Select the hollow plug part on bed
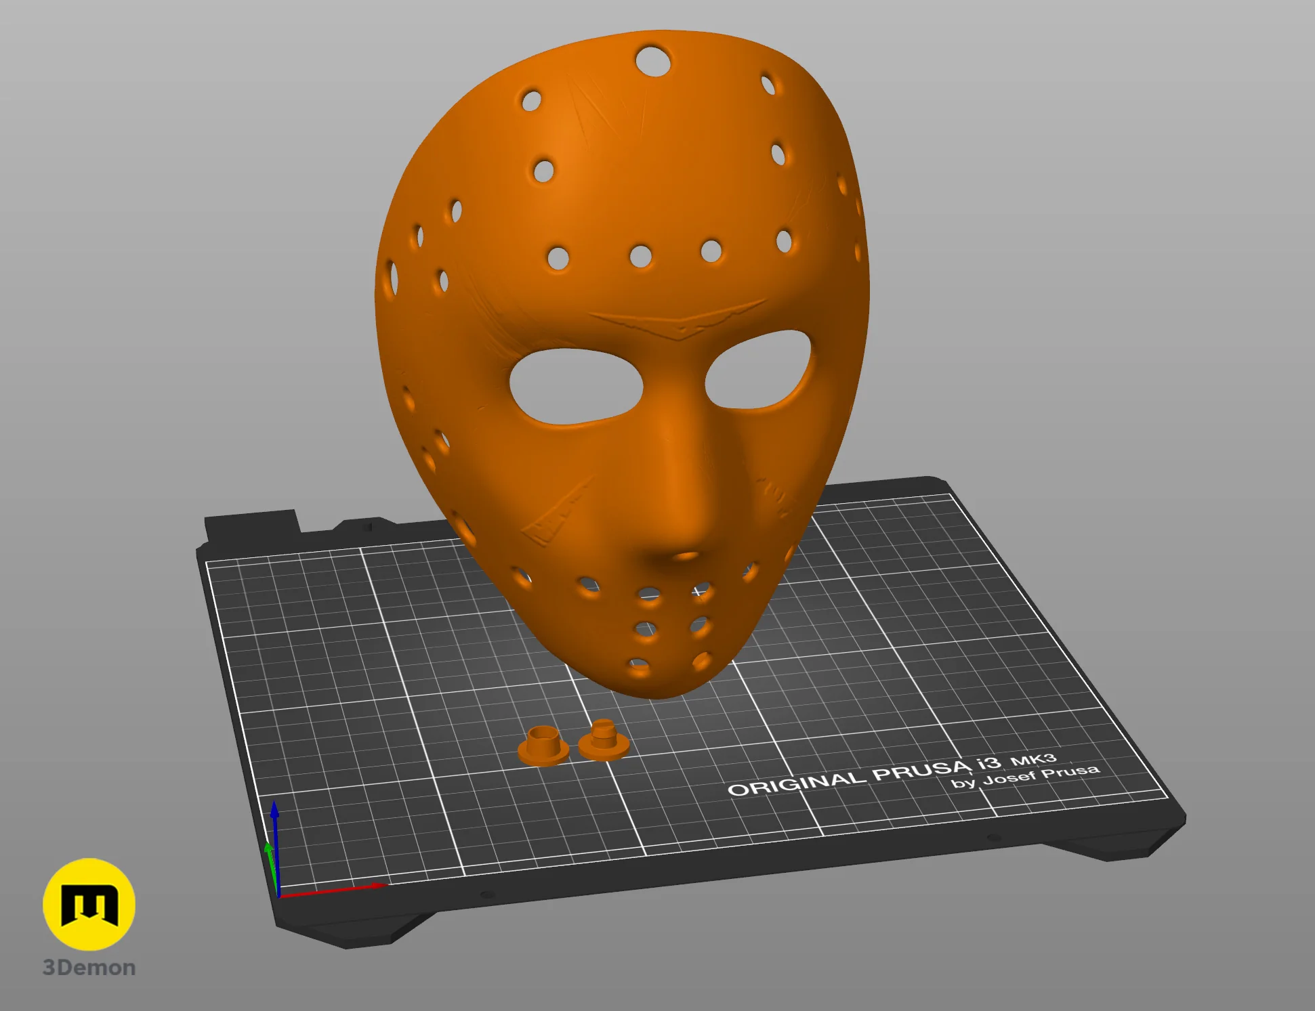The height and width of the screenshot is (1011, 1315). point(543,745)
